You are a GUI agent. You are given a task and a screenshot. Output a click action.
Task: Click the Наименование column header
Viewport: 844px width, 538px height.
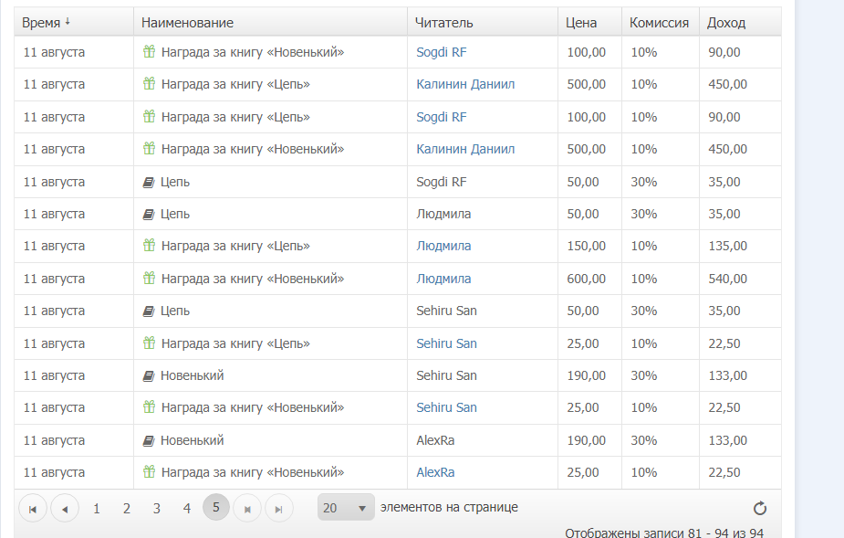(x=187, y=22)
